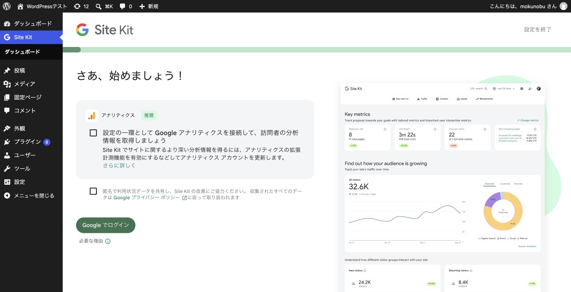The height and width of the screenshot is (292, 571).
Task: Open ツール tools menu
Action: coord(31,168)
